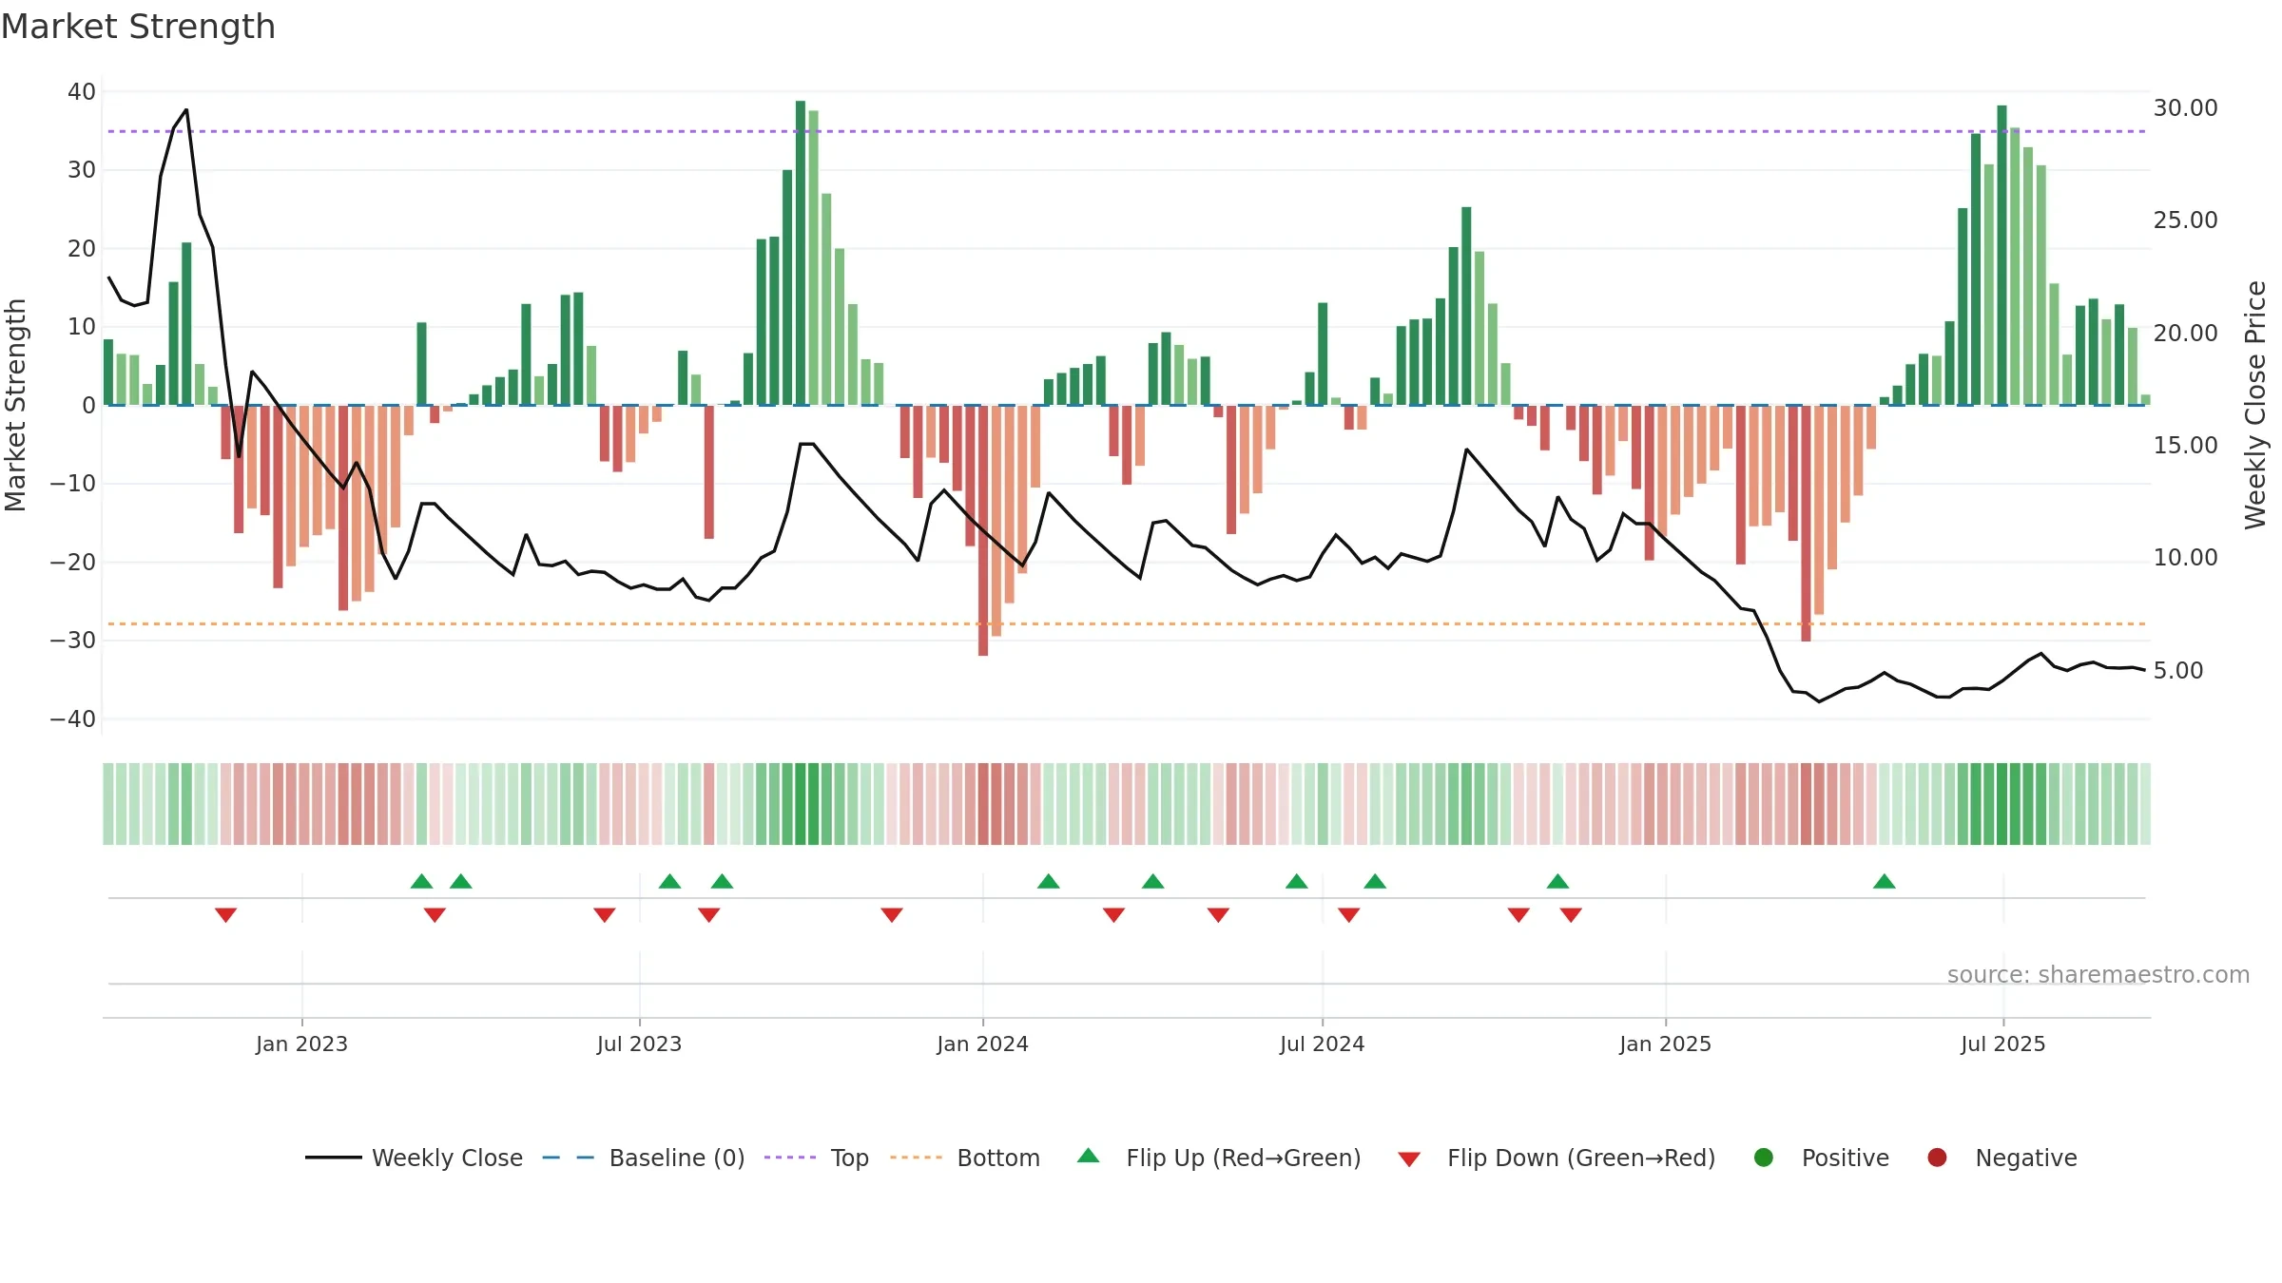Click the flip-down marker just before Jan 2024
2282x1283 pixels.
[x=892, y=915]
